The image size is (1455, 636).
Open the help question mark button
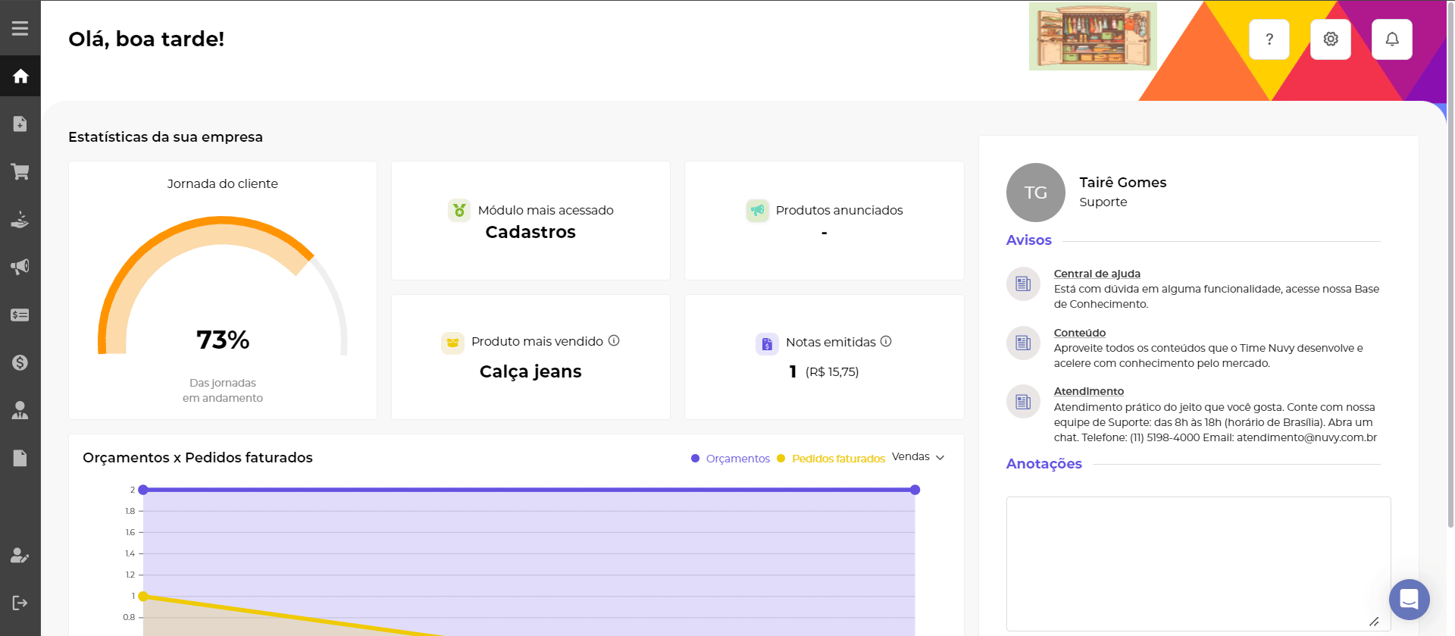point(1269,39)
